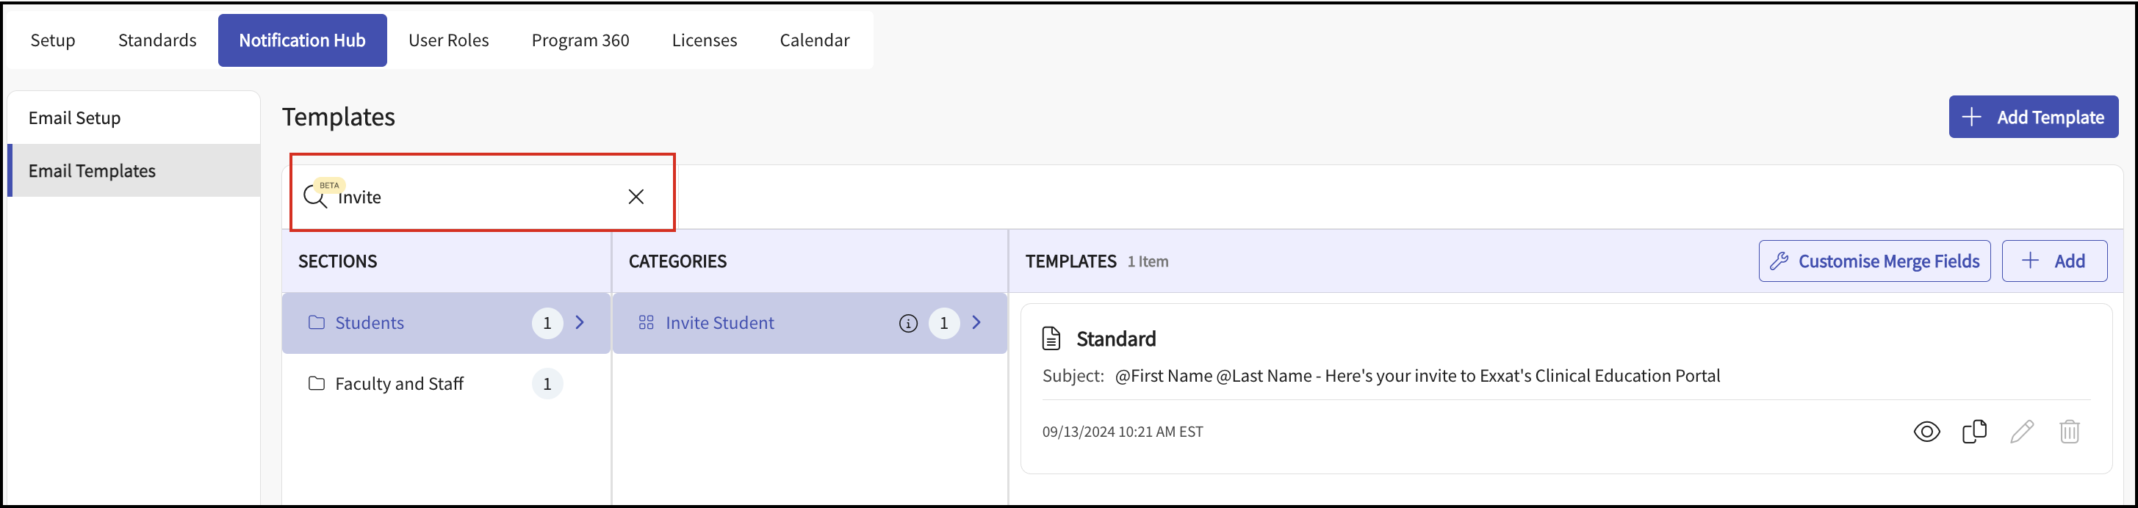Click the info icon beside Invite Student
The image size is (2138, 508).
coord(908,323)
